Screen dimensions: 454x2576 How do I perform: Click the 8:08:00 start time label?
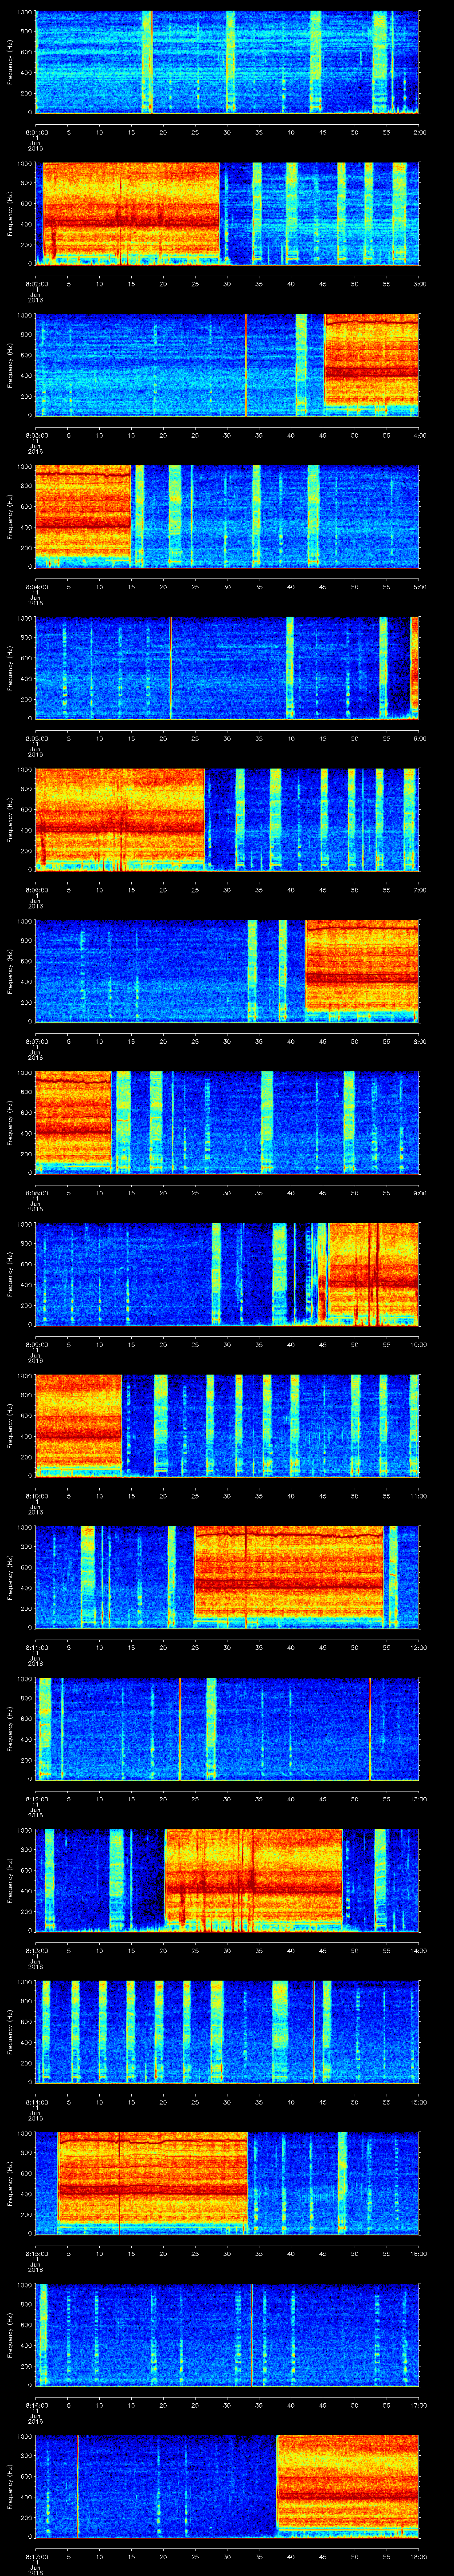point(37,1193)
